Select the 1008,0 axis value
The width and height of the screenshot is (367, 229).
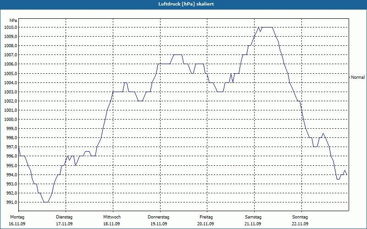pyautogui.click(x=10, y=46)
